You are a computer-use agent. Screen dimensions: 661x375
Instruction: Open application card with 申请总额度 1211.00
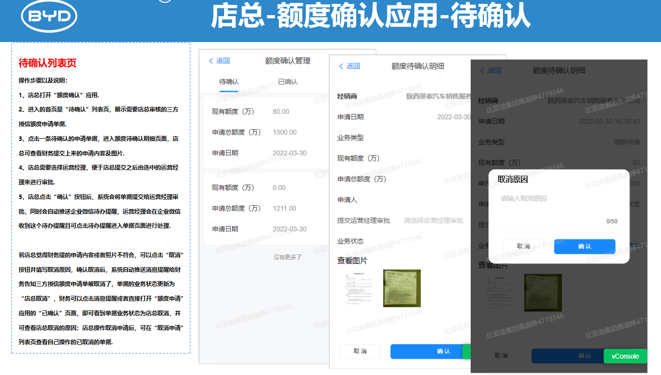tap(266, 208)
